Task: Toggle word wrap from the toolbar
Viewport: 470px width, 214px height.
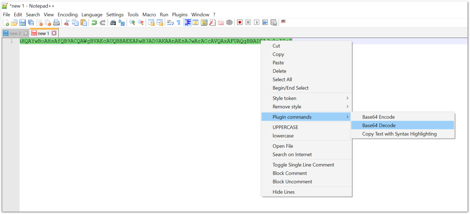Action: tap(170, 22)
